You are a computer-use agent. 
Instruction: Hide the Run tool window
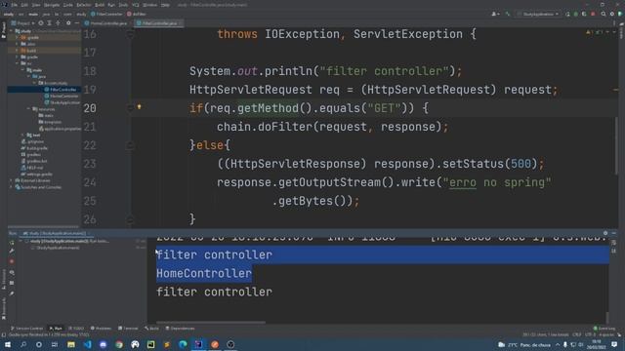(614, 233)
